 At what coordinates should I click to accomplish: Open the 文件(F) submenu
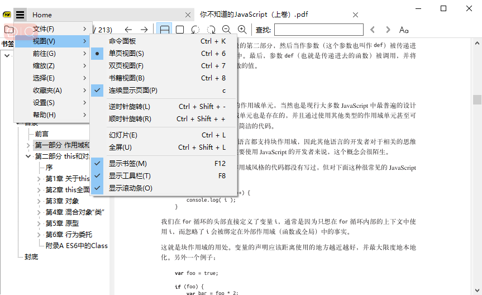click(52, 29)
